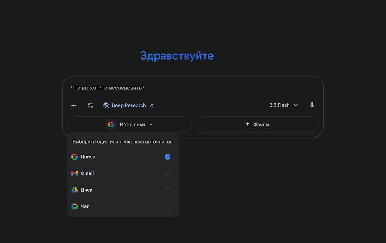Screen dimensions: 386x243
Task: Uncheck the Поиск source checkbox
Action: click(168, 157)
